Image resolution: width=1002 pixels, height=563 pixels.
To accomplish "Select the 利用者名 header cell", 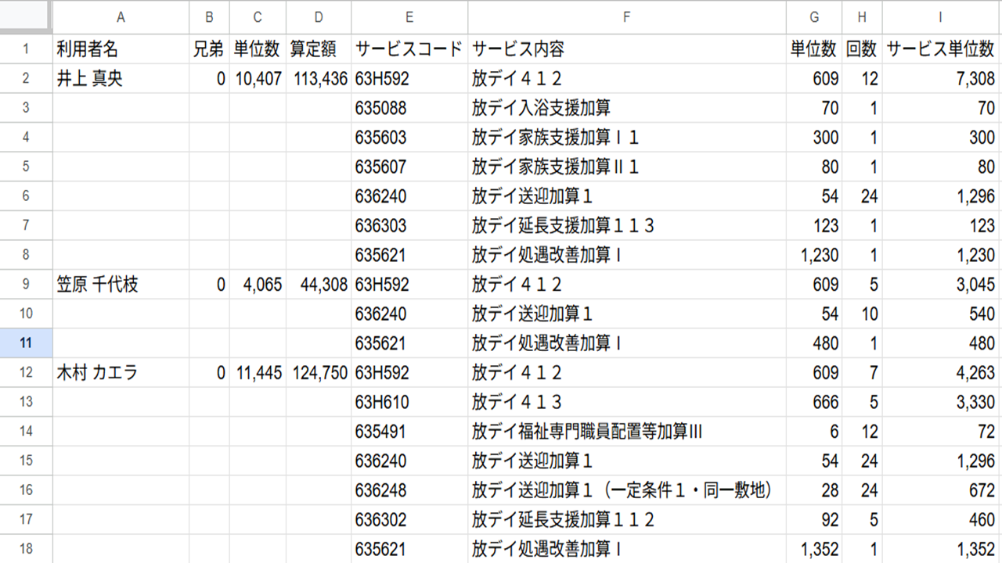I will (x=121, y=49).
